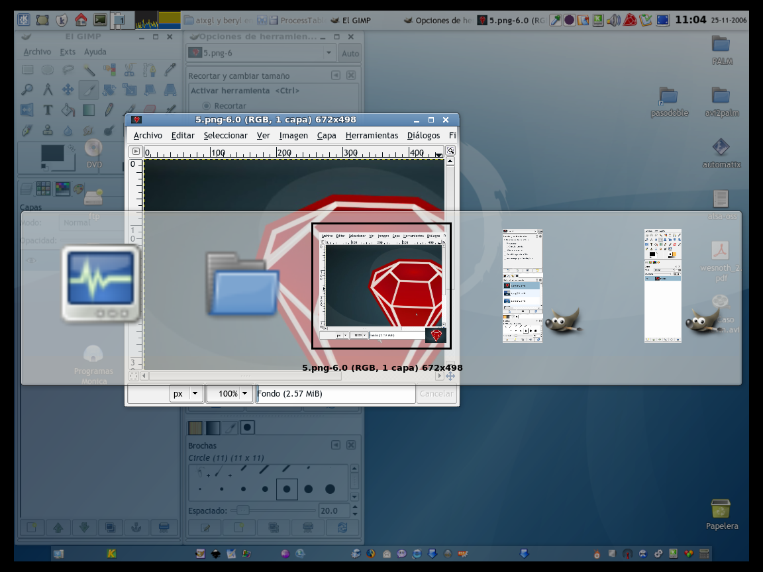Image resolution: width=763 pixels, height=572 pixels.
Task: Click the Auto button in tool options
Action: (350, 54)
